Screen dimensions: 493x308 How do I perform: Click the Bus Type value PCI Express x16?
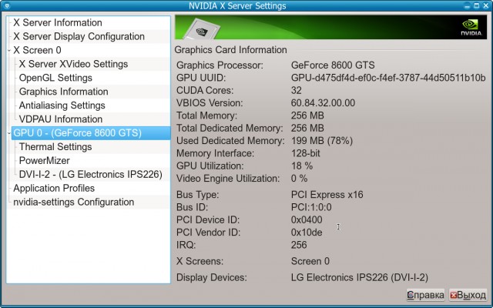[x=327, y=195]
